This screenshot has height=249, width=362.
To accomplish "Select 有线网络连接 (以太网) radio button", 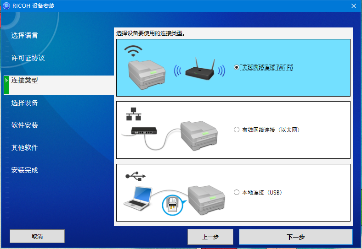I will pos(237,130).
